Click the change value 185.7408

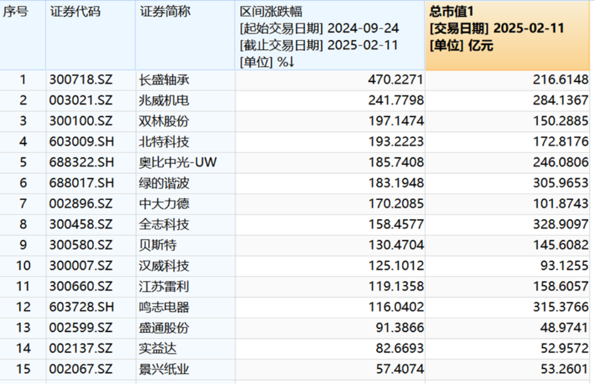tap(396, 162)
